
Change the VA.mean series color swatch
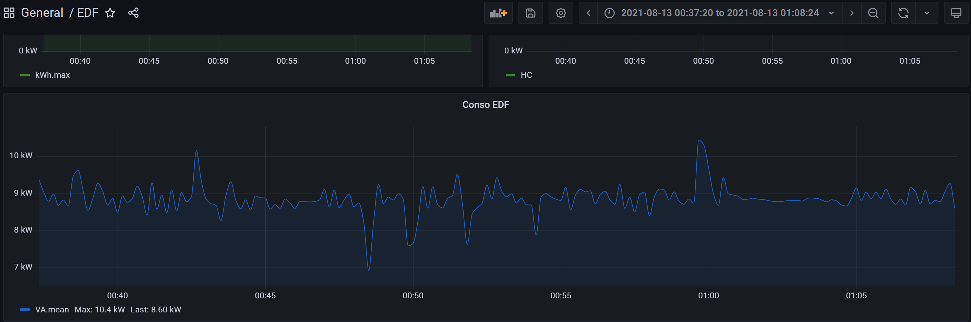point(25,310)
